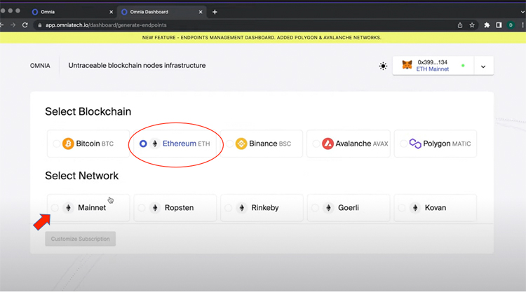The height and width of the screenshot is (292, 526).
Task: Choose the Goerli network radio button
Action: [315, 208]
